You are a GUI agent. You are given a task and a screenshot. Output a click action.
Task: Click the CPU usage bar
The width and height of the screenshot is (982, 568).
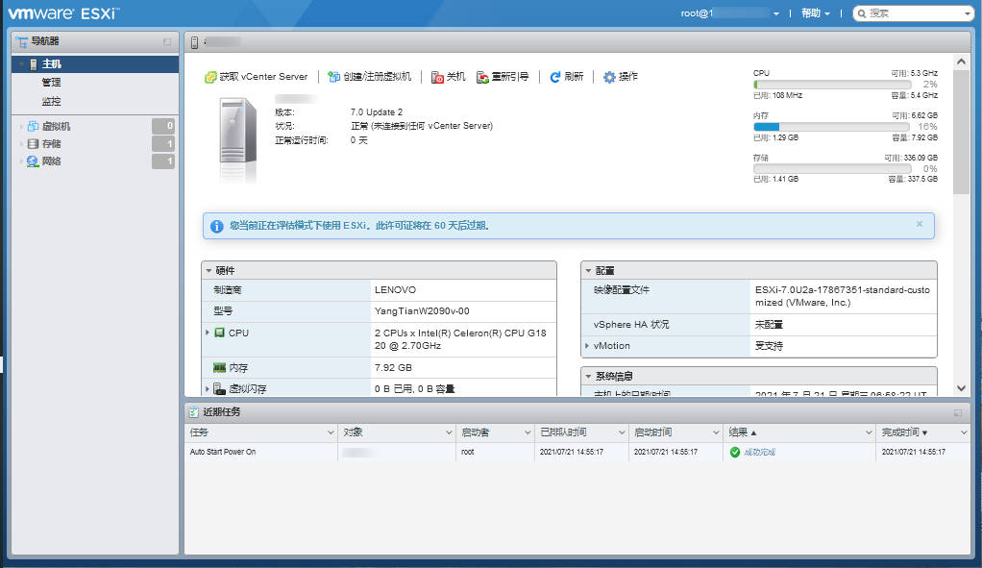point(832,84)
